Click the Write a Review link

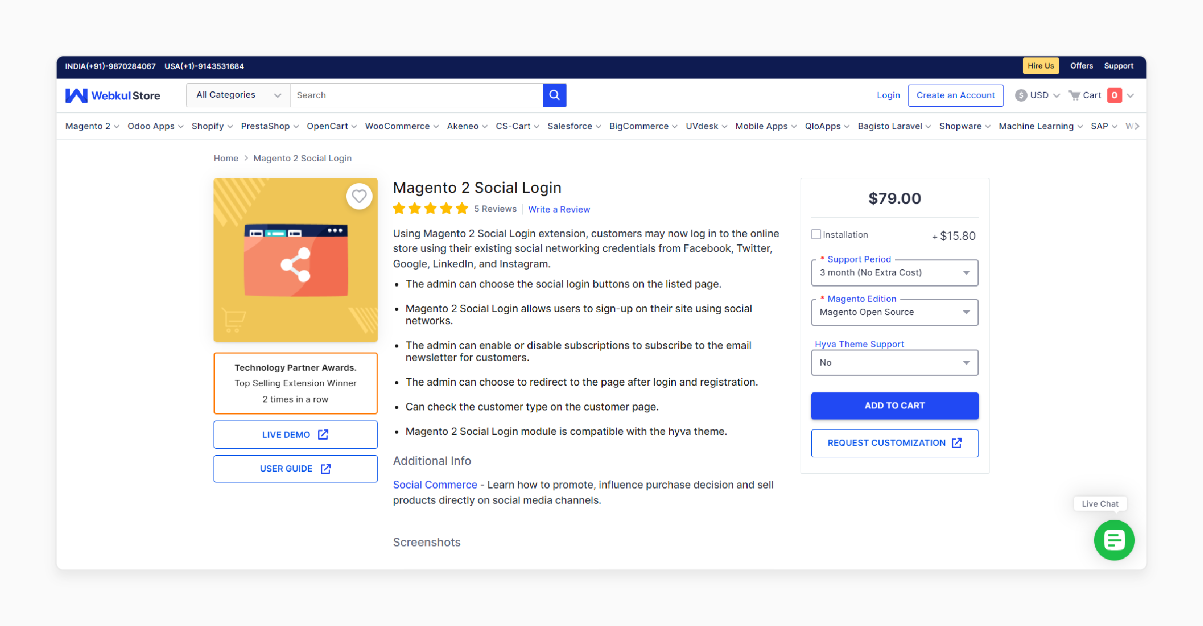559,210
